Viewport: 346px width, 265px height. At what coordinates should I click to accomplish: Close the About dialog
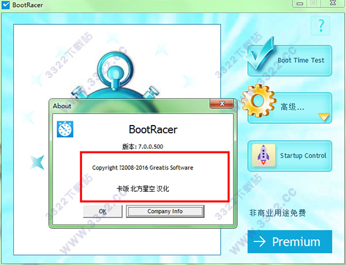tap(222, 104)
